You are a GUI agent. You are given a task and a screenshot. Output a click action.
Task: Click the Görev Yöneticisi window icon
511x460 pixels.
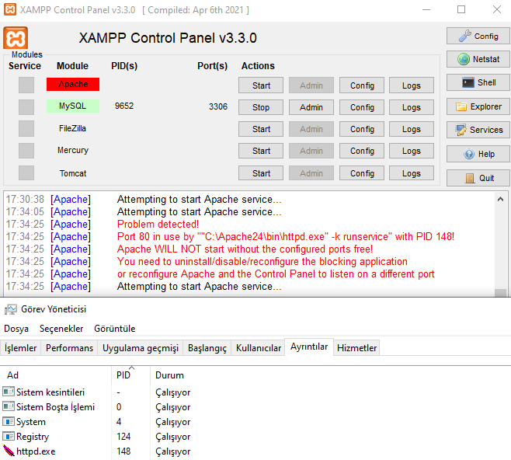coord(10,309)
